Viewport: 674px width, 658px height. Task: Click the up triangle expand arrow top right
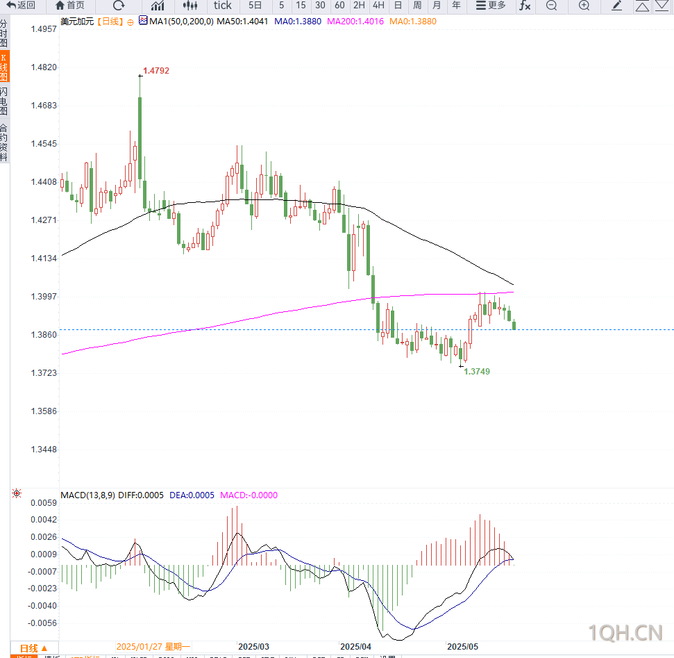pyautogui.click(x=642, y=6)
